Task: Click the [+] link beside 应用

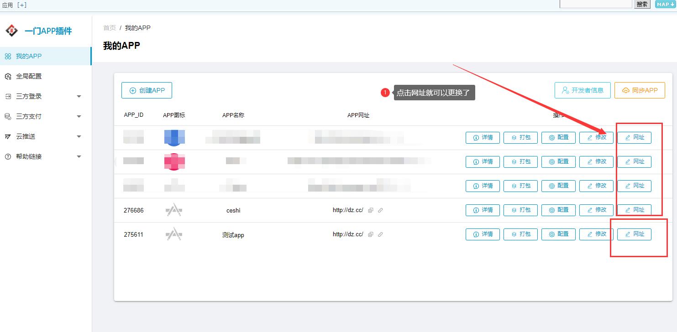Action: 21,5
